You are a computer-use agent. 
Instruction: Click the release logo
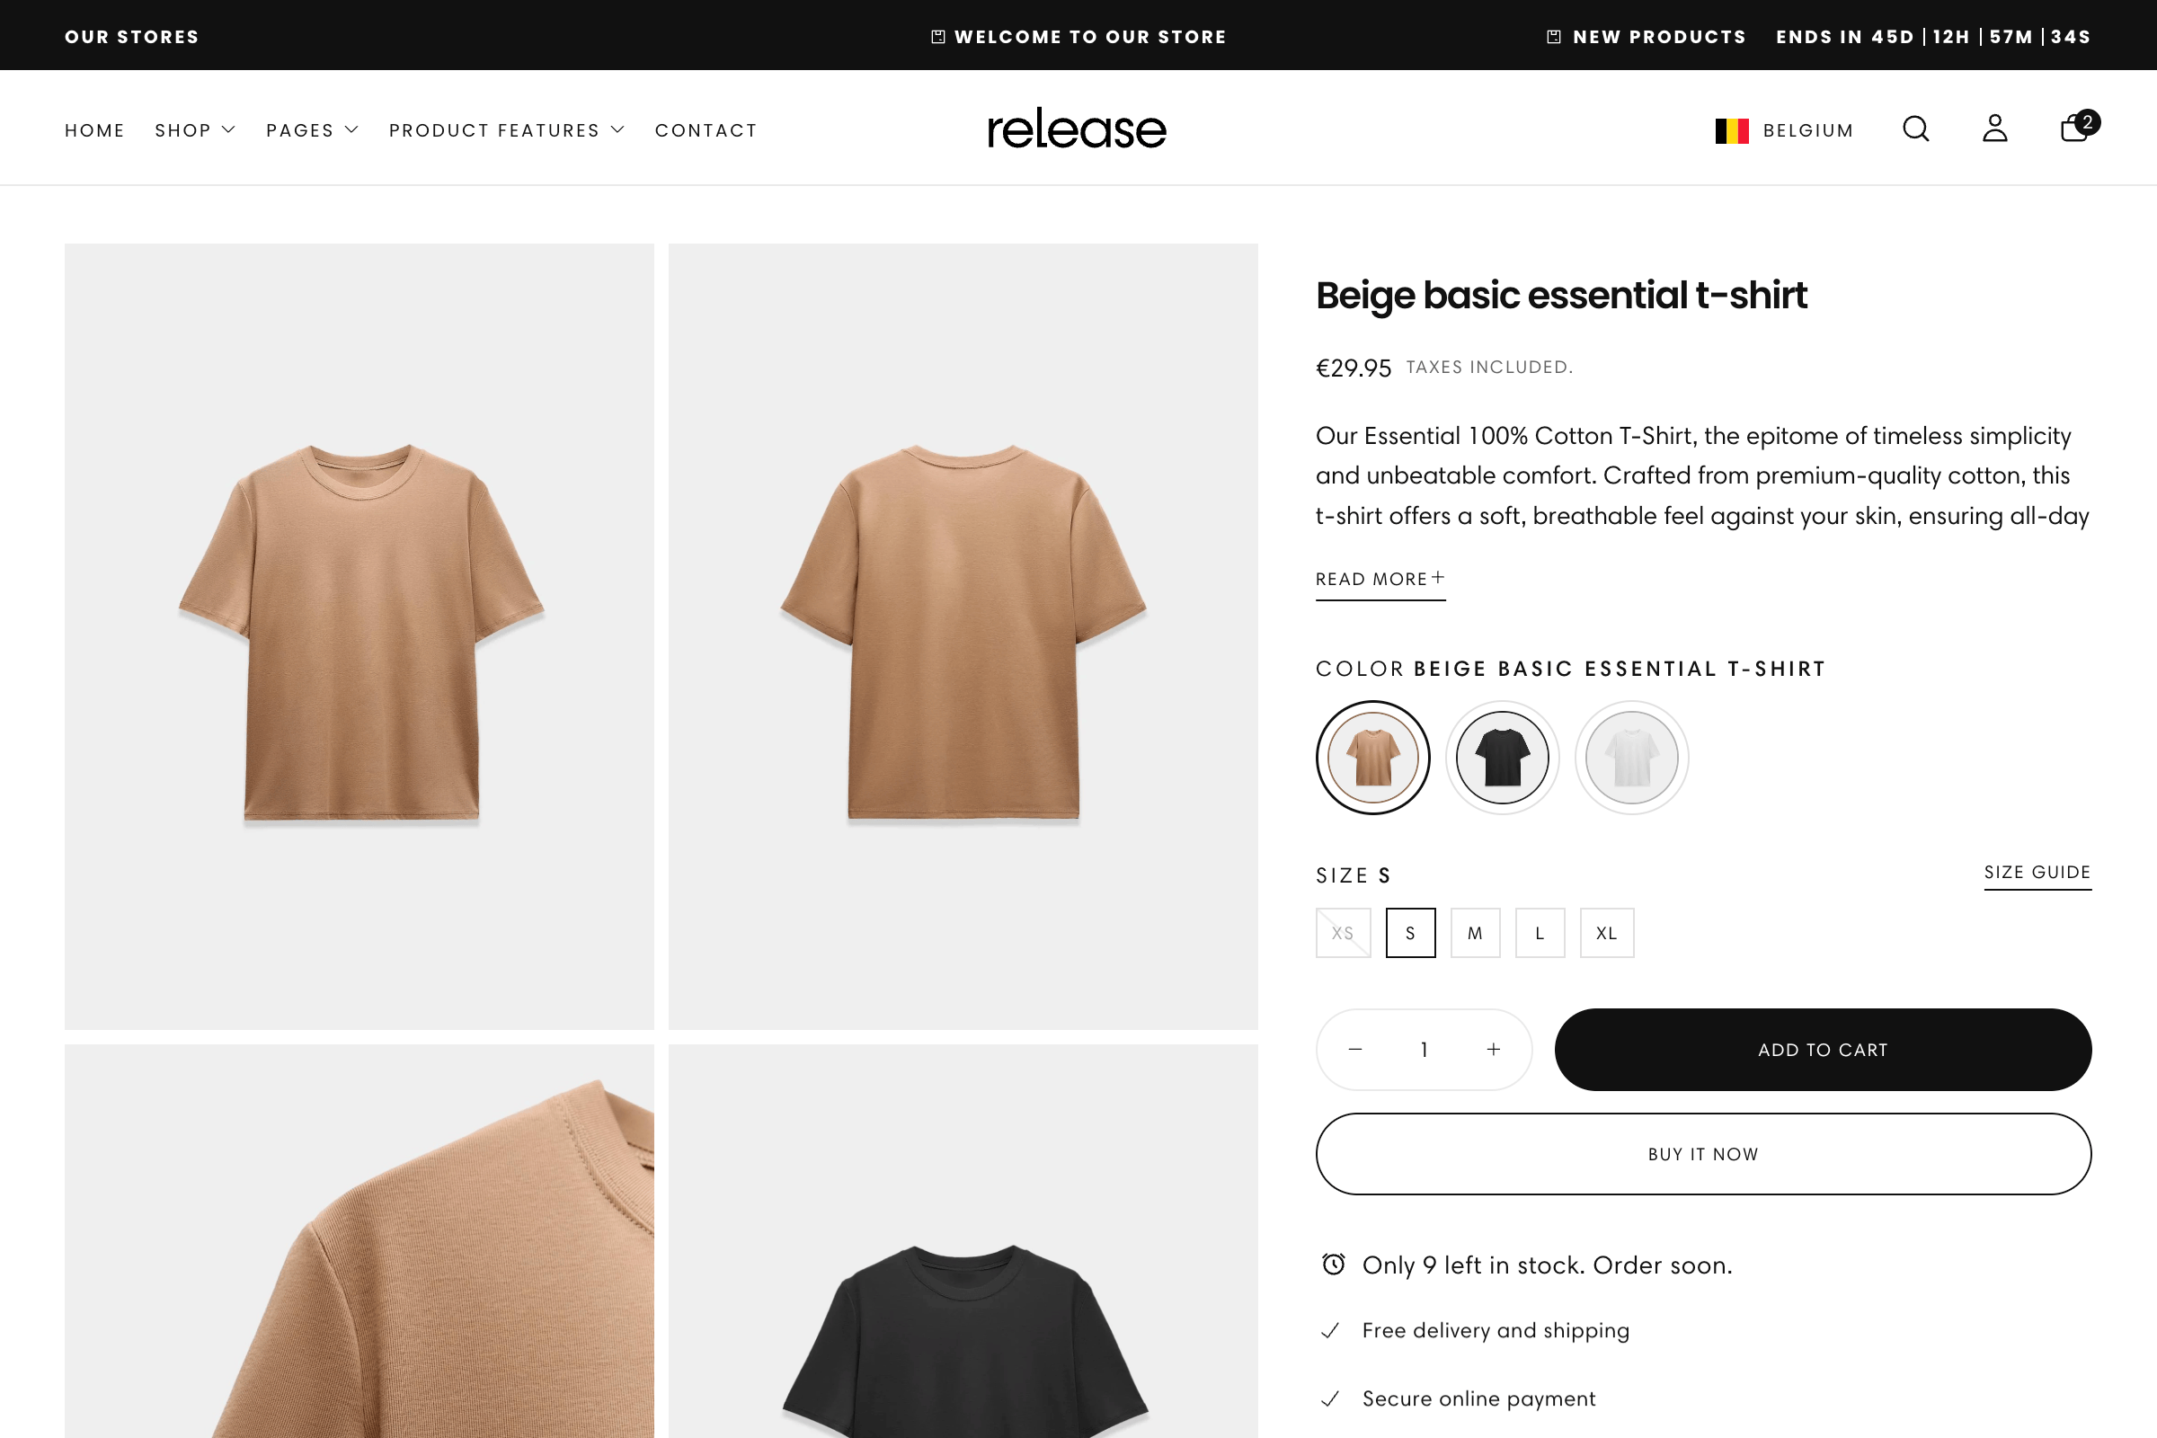tap(1076, 129)
